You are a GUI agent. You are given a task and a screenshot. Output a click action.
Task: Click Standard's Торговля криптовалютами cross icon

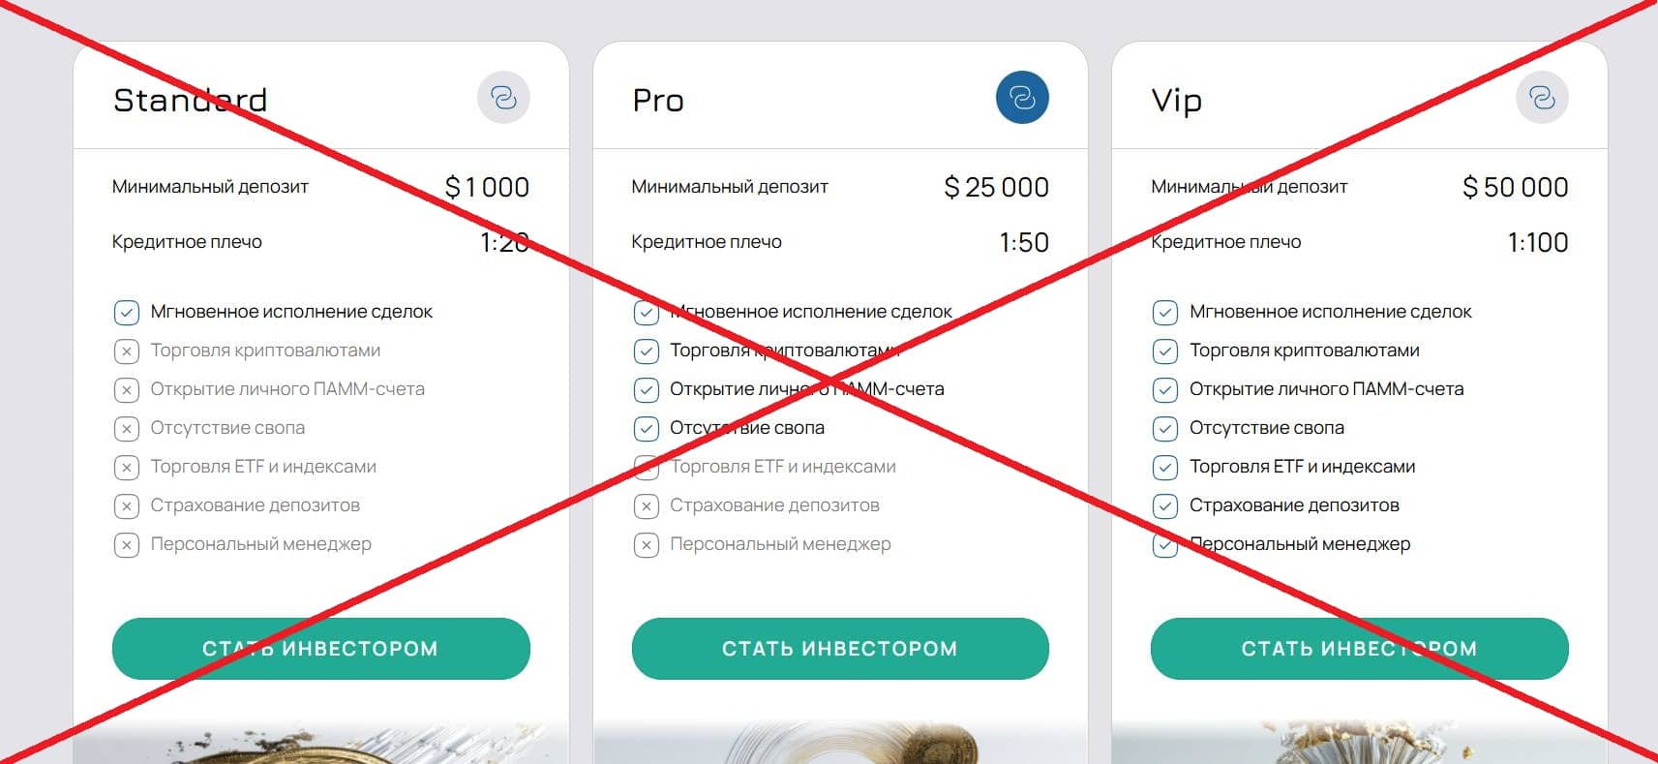(x=127, y=351)
